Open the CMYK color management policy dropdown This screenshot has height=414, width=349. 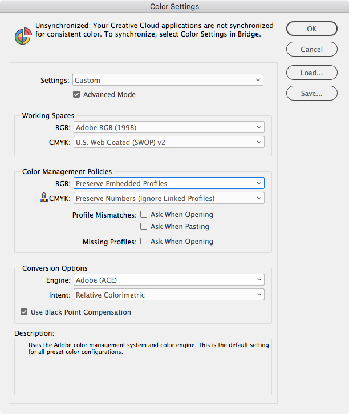point(169,198)
